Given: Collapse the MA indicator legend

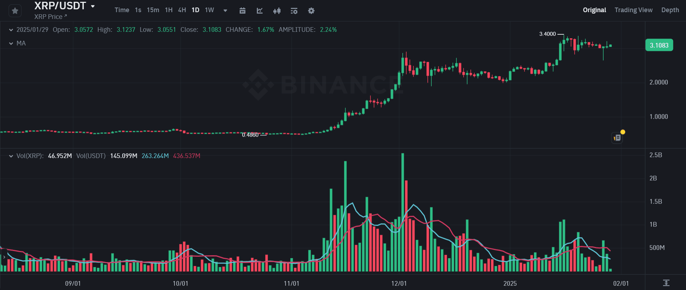Looking at the screenshot, I should click(x=11, y=44).
